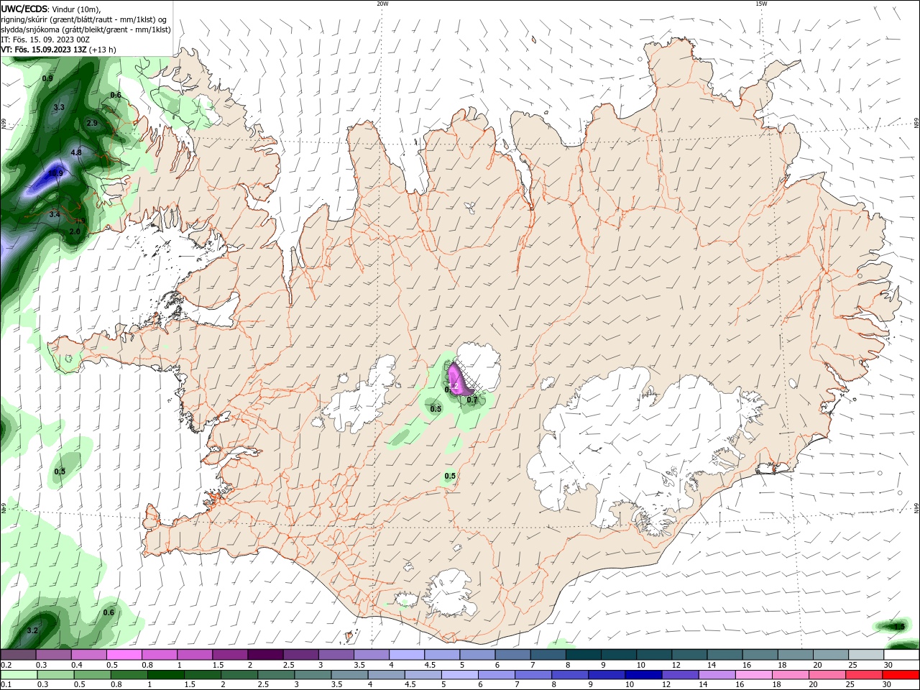Click the 15W longitude label at top
Screen dimensions: 920x690
click(x=761, y=3)
